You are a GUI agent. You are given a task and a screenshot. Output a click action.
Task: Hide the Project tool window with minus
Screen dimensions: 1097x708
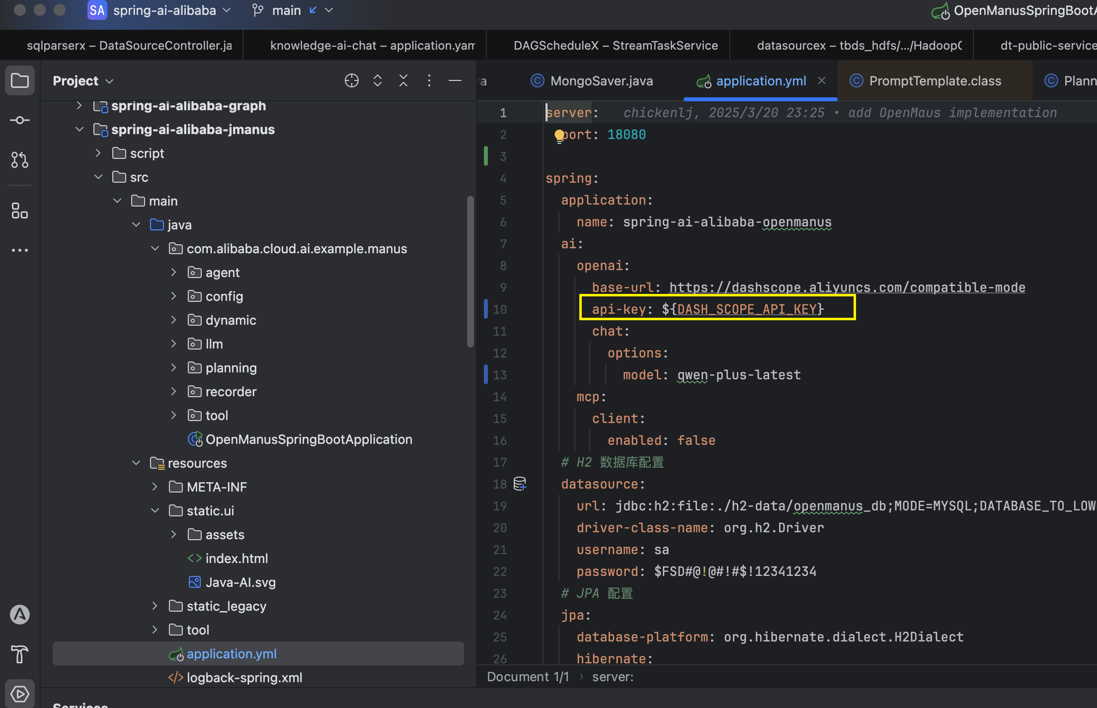coord(455,80)
